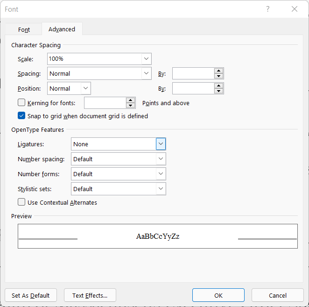The image size is (309, 307).
Task: Decrease the Position By value with down arrow
Action: pyautogui.click(x=218, y=91)
